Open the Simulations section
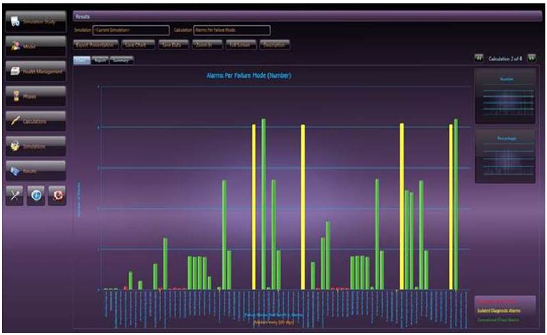547x335 pixels. (35, 146)
